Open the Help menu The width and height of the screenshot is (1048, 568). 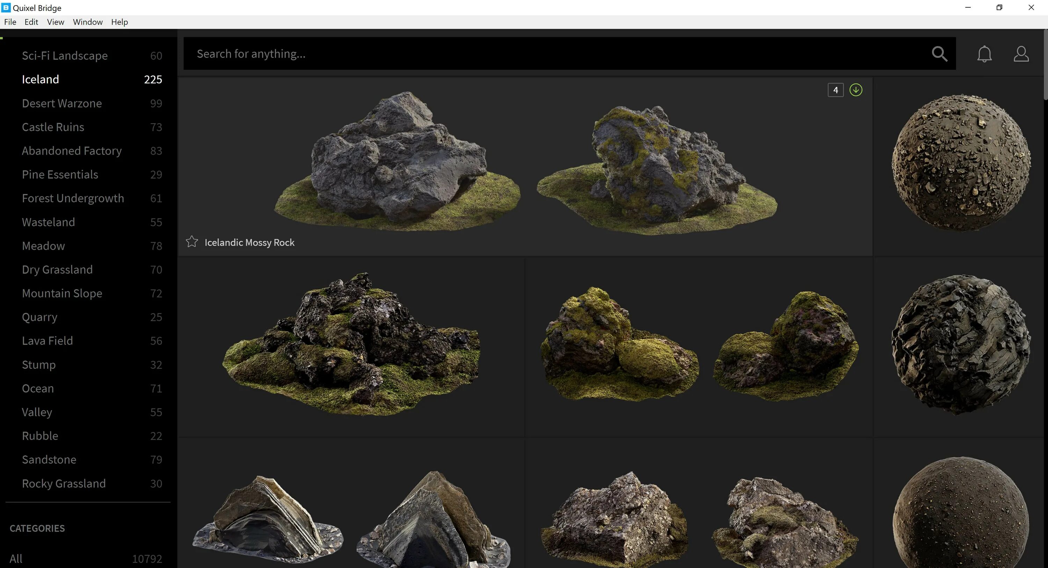point(119,22)
